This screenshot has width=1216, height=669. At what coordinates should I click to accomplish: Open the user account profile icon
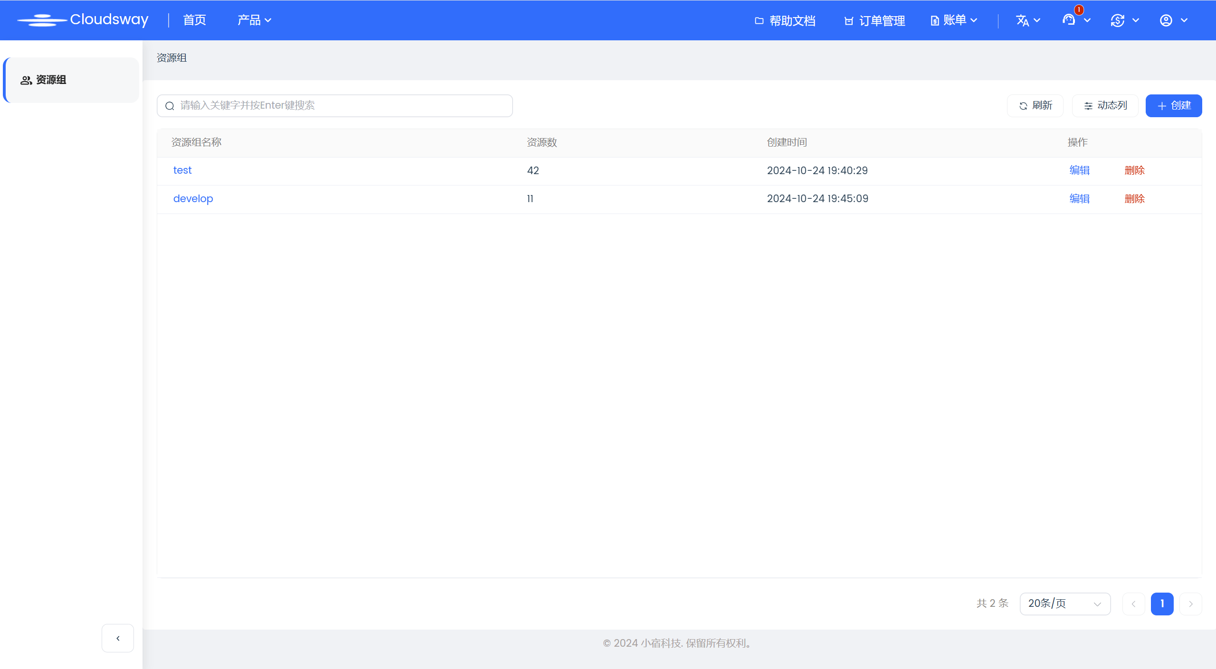tap(1166, 20)
